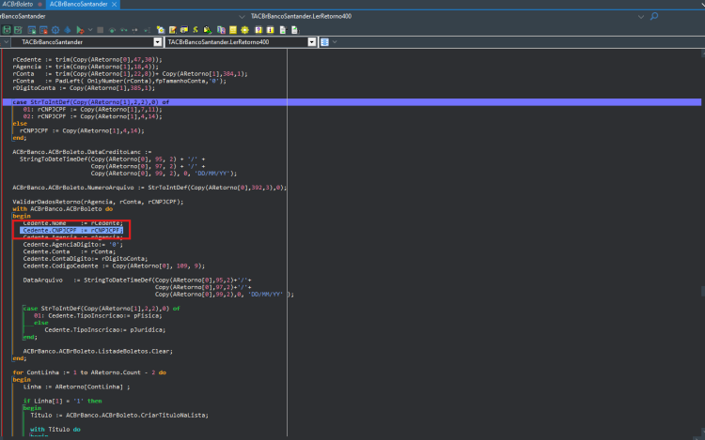Open the run configuration dropdown arrow
The height and width of the screenshot is (440, 705).
coord(90,30)
